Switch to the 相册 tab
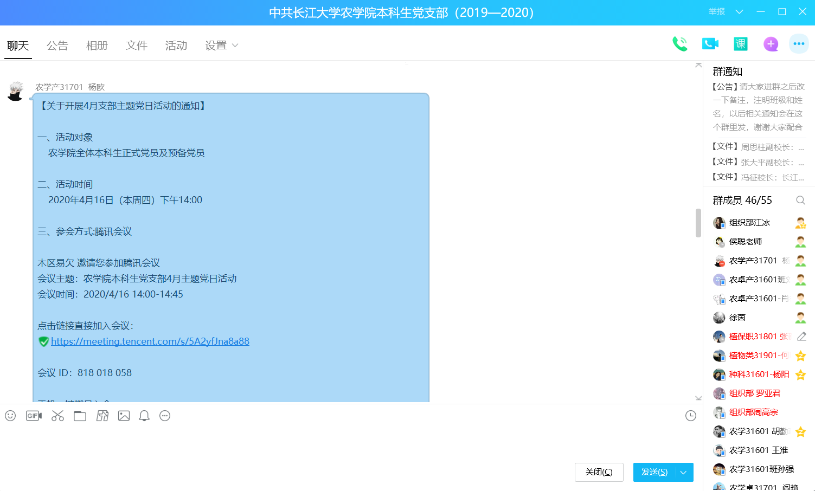The height and width of the screenshot is (491, 815). [97, 46]
